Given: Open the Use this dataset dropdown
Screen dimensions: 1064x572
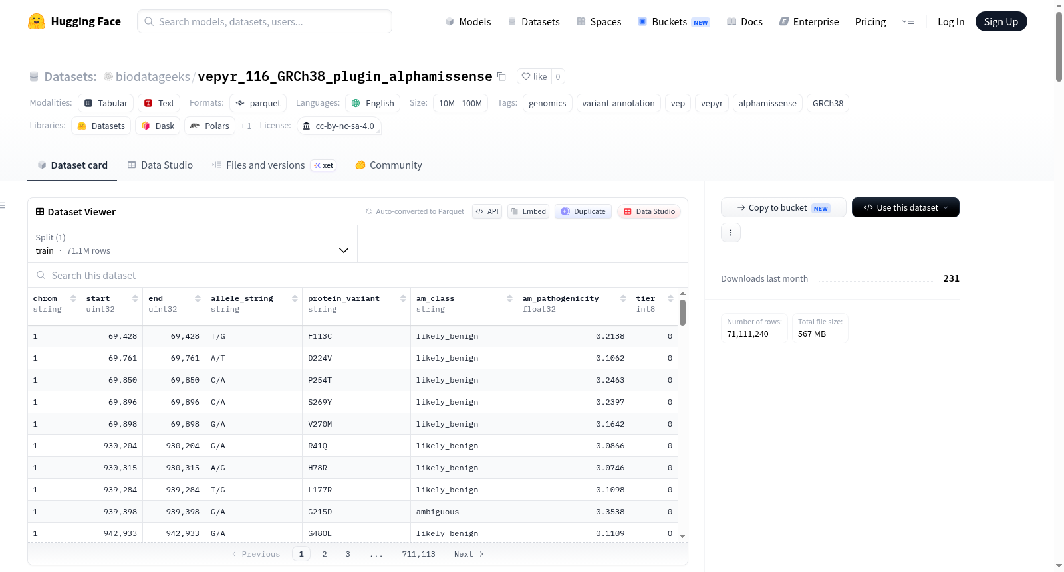Looking at the screenshot, I should point(905,207).
